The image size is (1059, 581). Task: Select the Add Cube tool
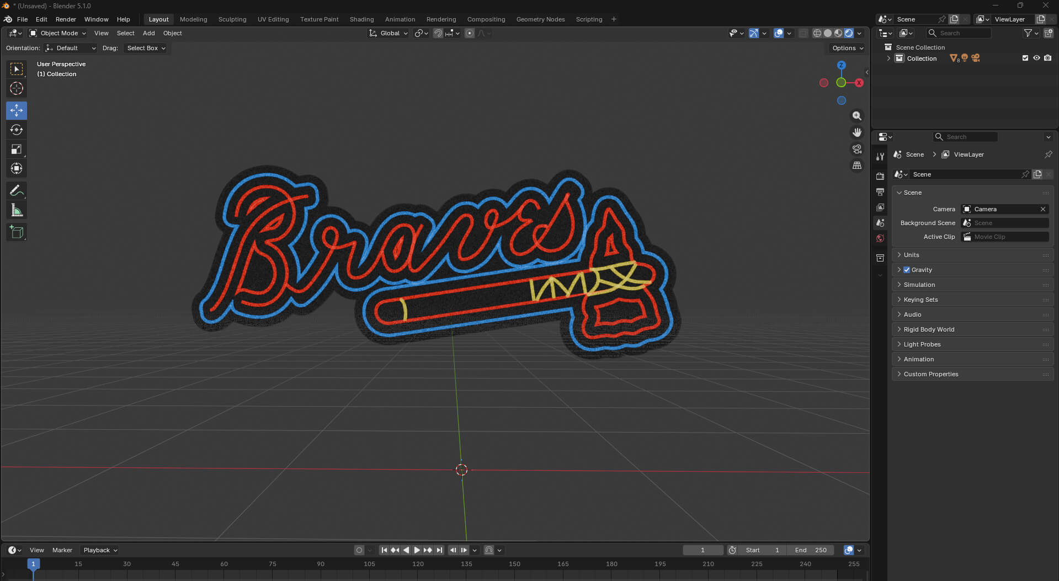17,232
